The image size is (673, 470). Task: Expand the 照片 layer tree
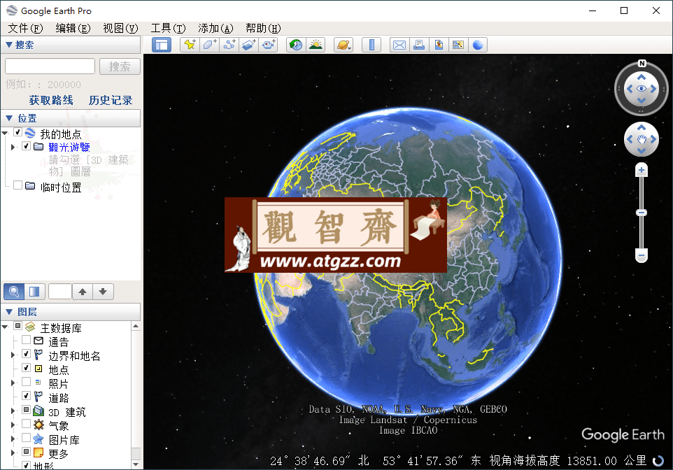13,383
